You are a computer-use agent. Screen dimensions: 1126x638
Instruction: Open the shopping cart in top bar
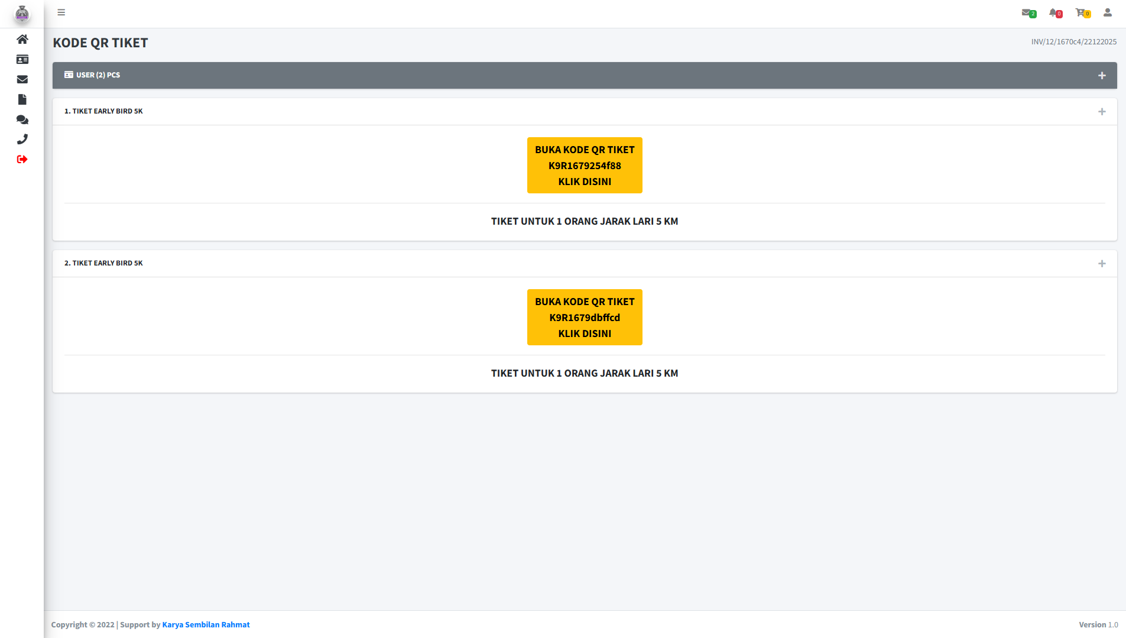click(1081, 12)
